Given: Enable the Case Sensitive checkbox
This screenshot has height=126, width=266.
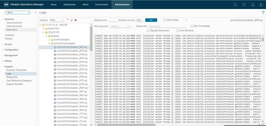Looking at the screenshot, I should click(177, 31).
